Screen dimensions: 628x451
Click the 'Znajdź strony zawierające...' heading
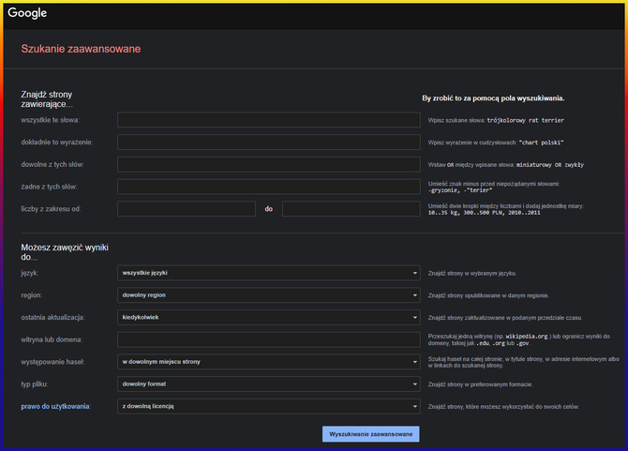pos(47,99)
